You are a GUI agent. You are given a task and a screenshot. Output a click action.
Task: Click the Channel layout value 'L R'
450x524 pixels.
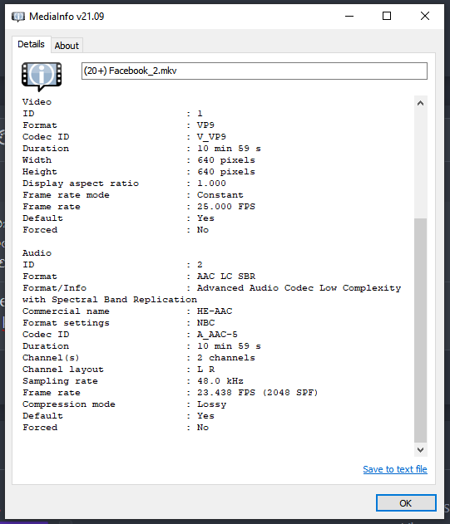(205, 370)
